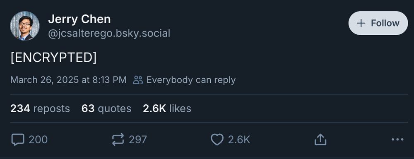The height and width of the screenshot is (159, 414).
Task: View the 63 quotes list
Action: pos(106,108)
